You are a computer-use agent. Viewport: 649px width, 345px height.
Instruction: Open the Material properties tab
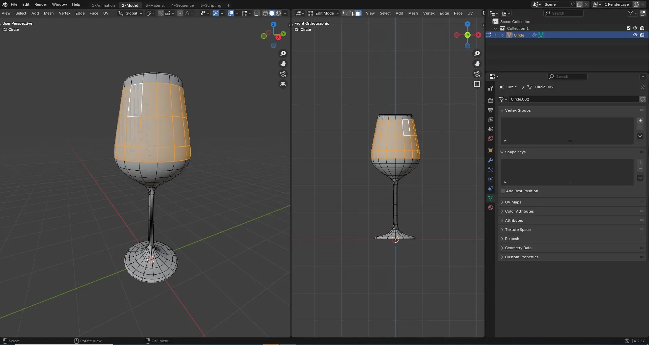coord(491,208)
